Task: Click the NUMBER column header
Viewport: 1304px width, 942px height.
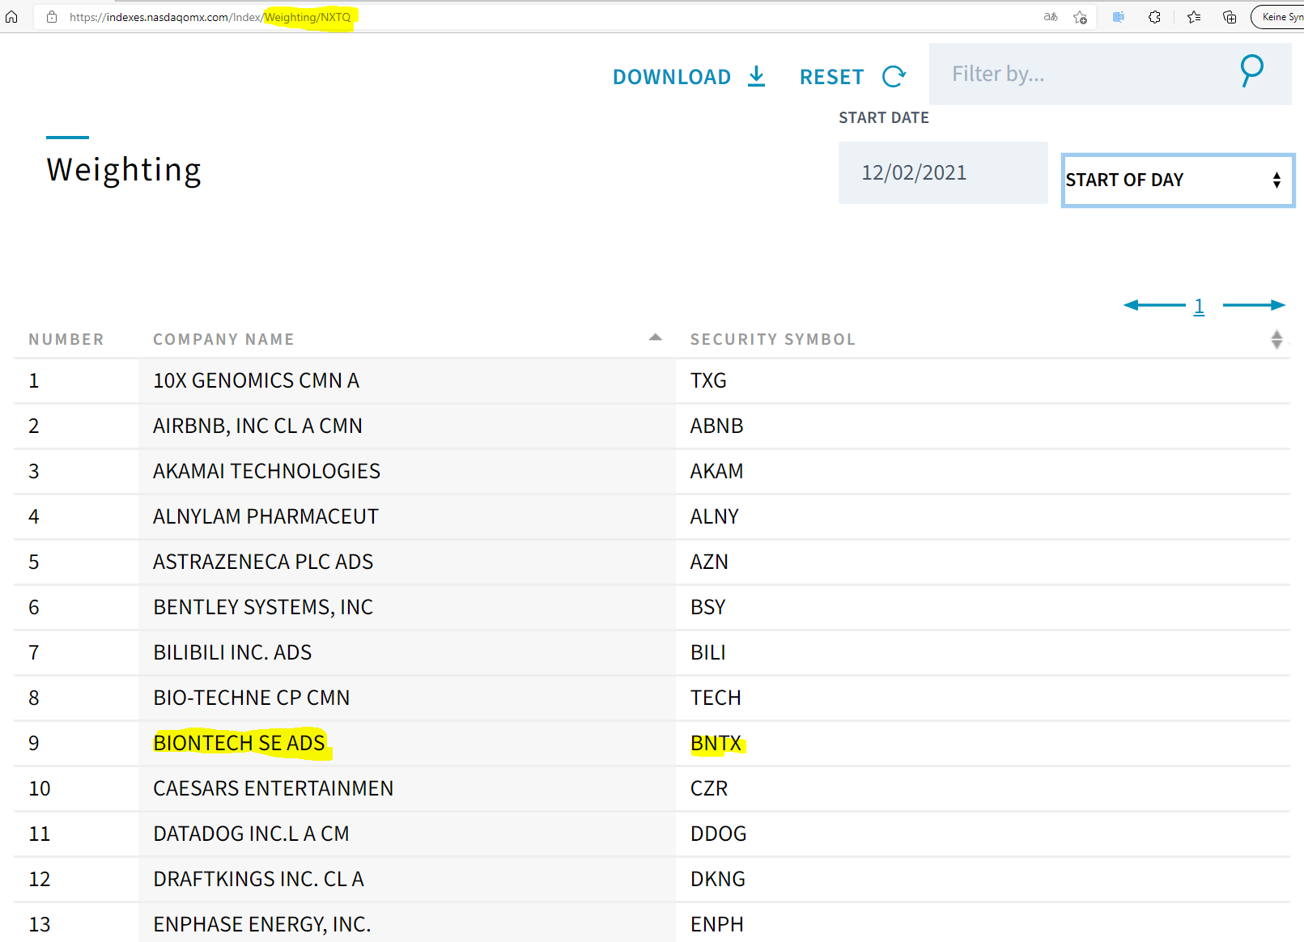Action: (66, 339)
